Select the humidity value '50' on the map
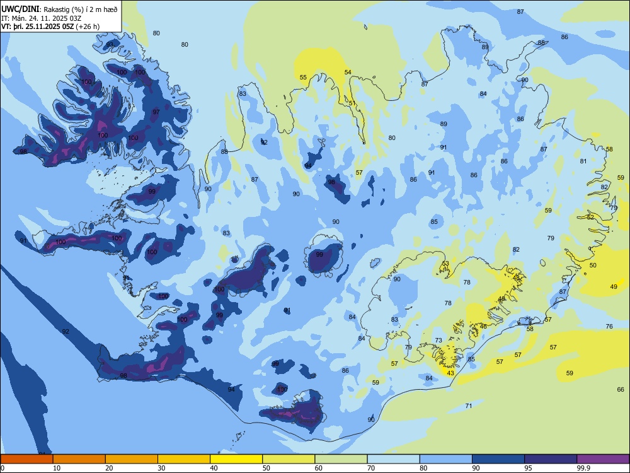Image resolution: width=630 pixels, height=473 pixels. (593, 266)
